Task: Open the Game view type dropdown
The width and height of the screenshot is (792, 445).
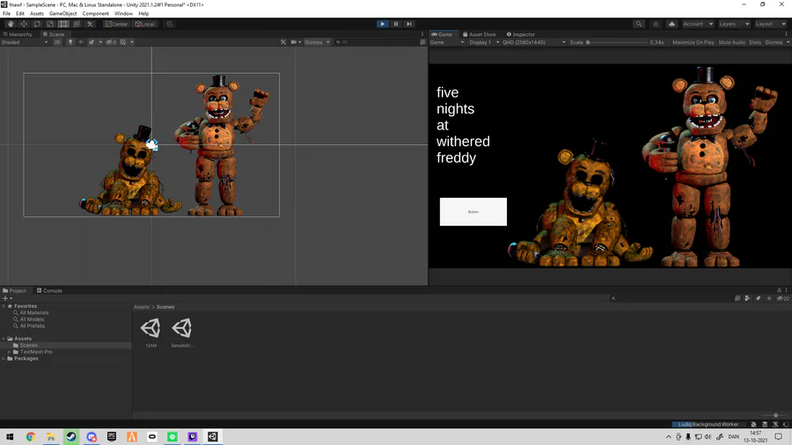Action: coord(447,42)
